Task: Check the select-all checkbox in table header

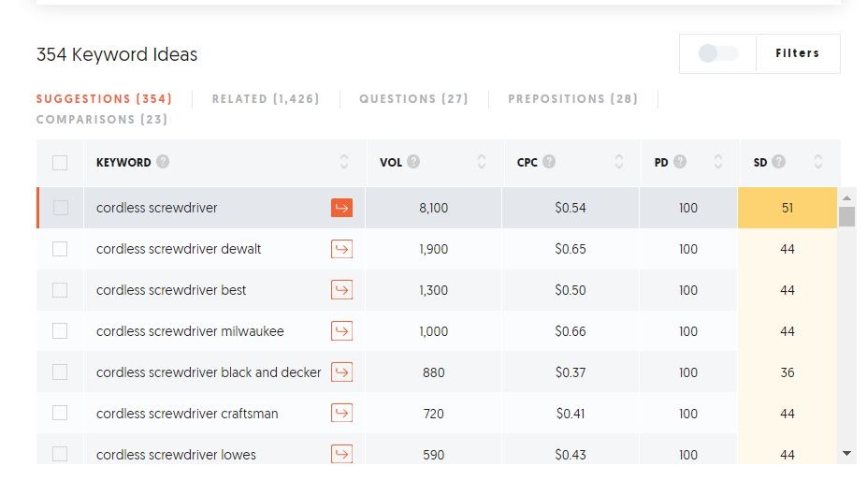Action: (x=60, y=163)
